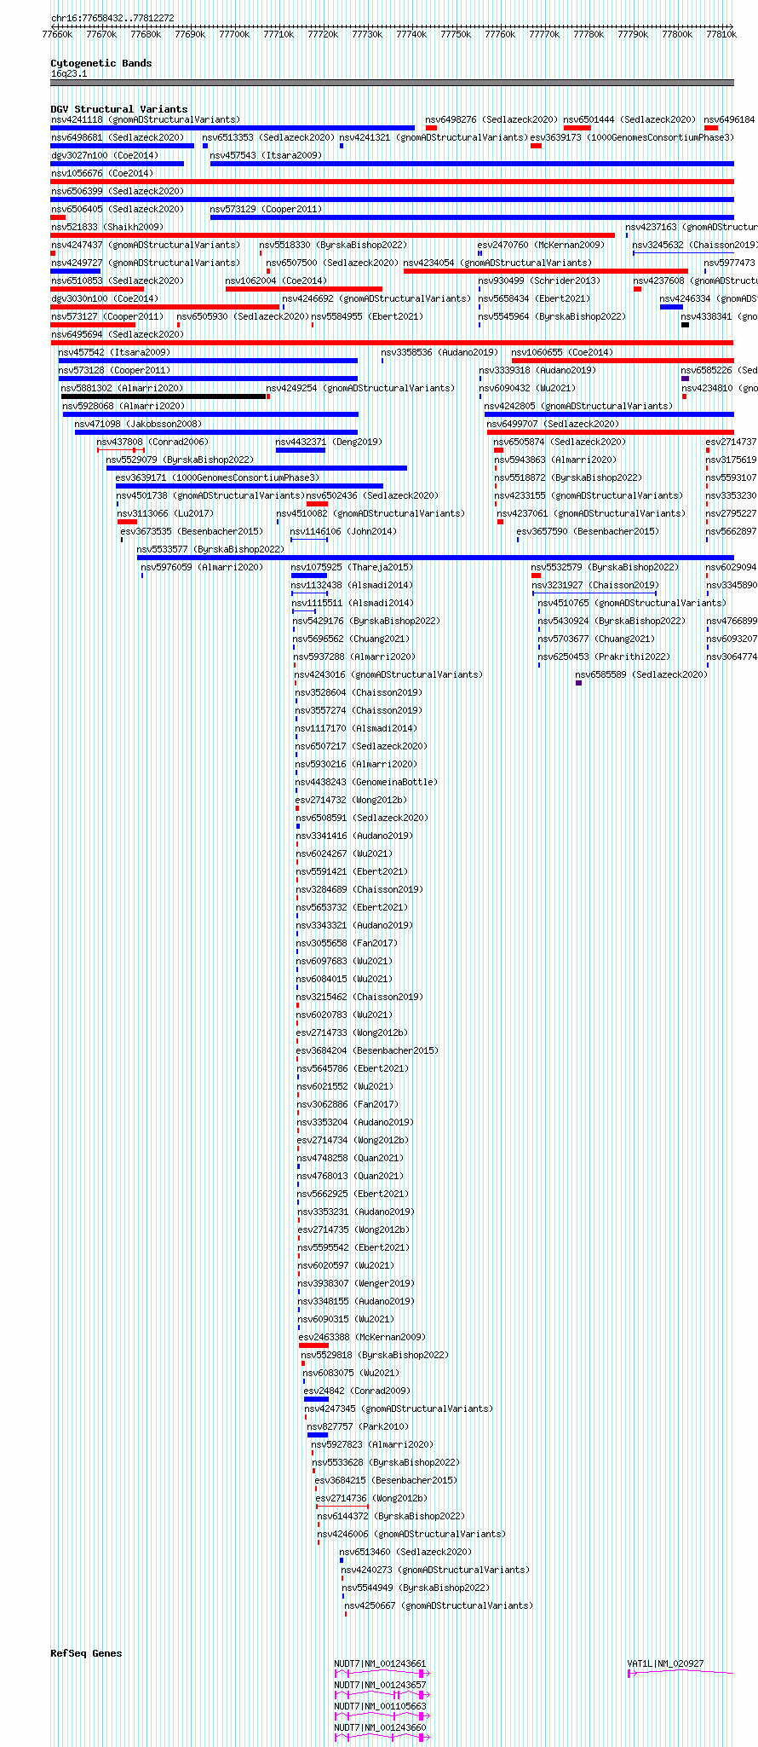Viewport: 758px width, 1747px height.
Task: Select the nsv6513460 (Sedlazeck2020) label
Action: pos(406,1552)
